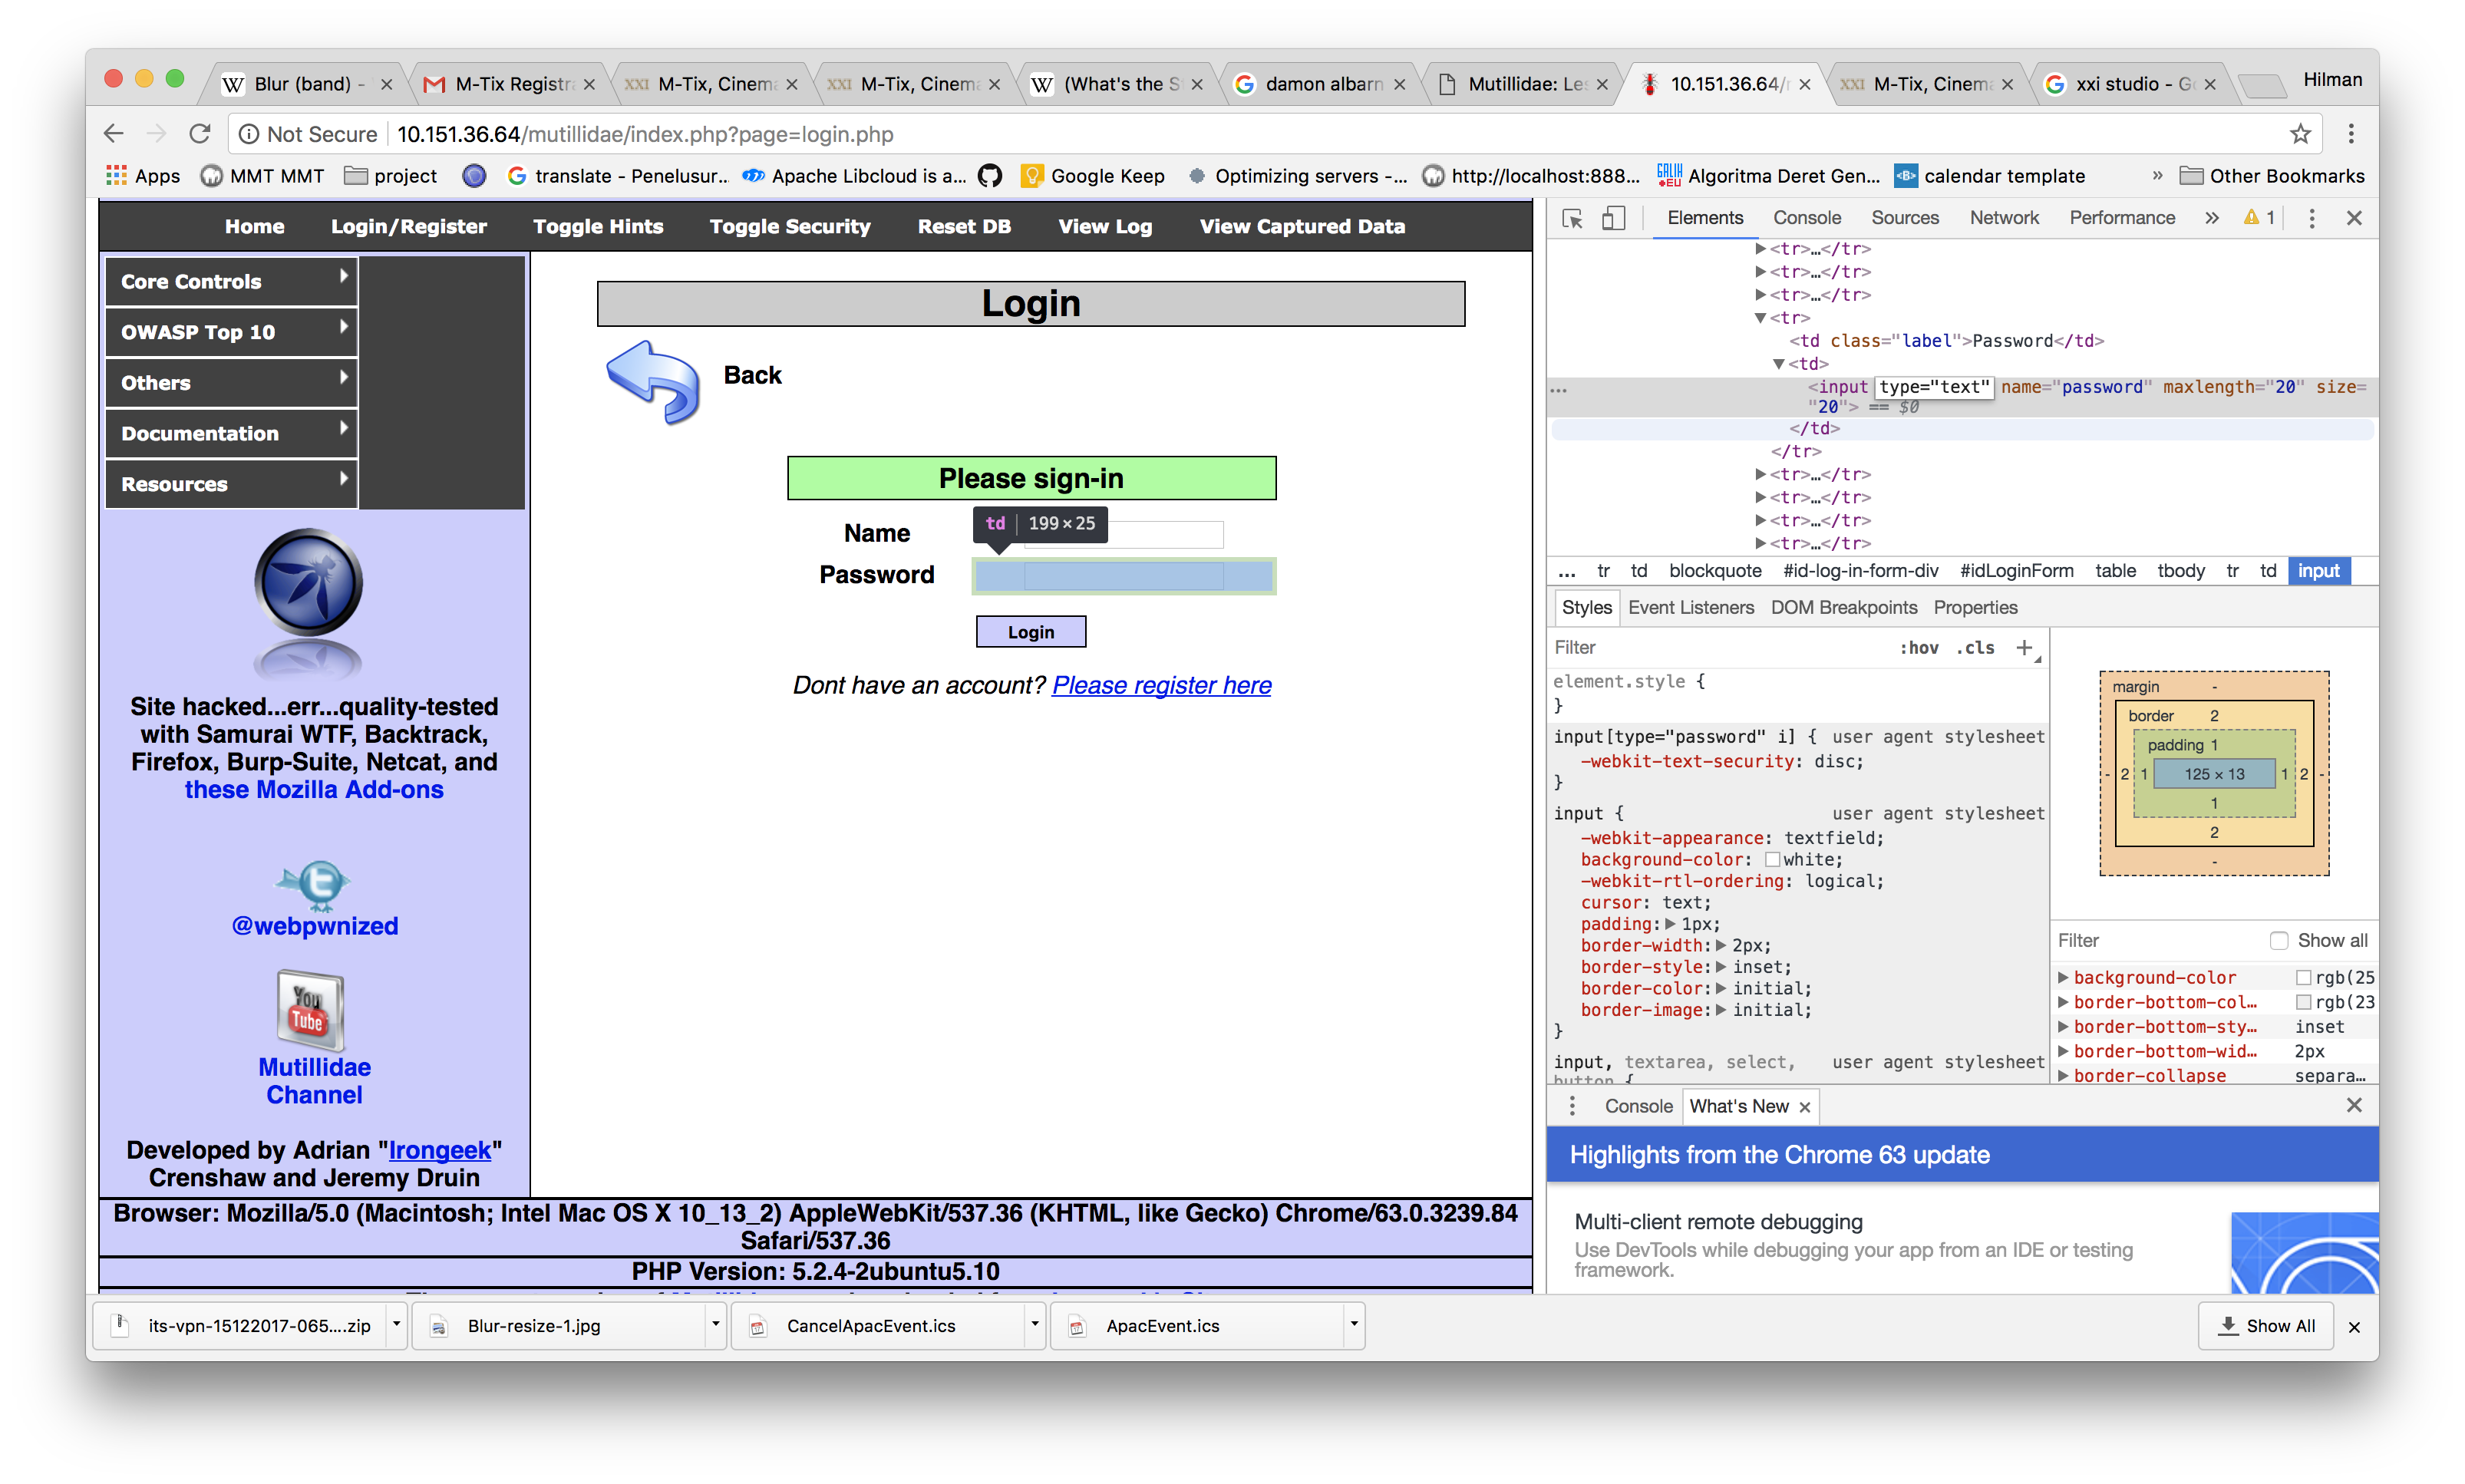
Task: Expand the OWASP Top 10 sidebar menu
Action: click(231, 332)
